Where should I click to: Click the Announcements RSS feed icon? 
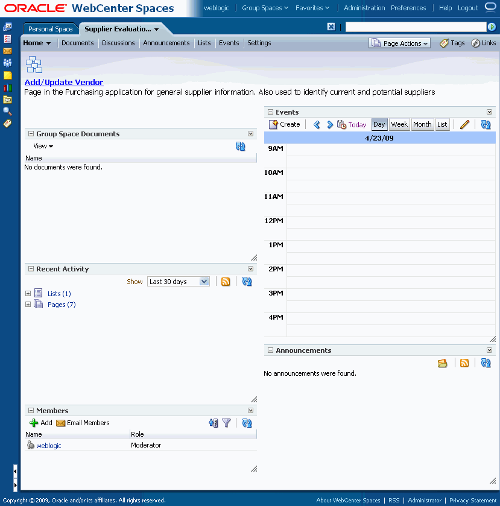[464, 363]
